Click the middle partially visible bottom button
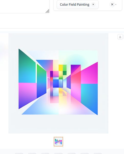The height and width of the screenshot is (154, 124). click(58, 153)
